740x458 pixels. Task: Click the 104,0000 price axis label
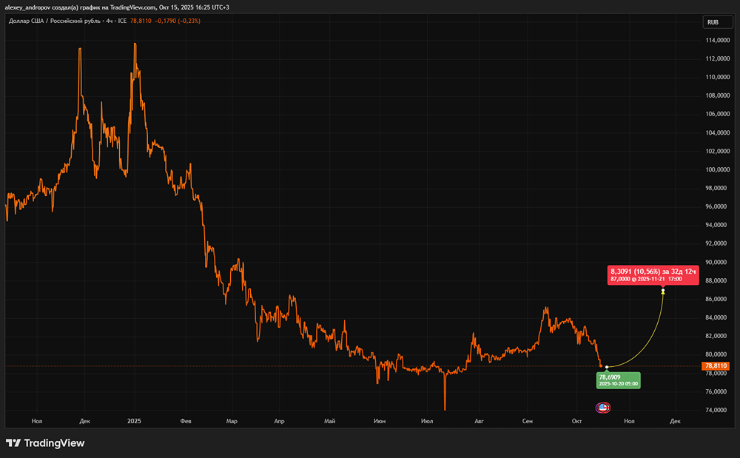click(717, 132)
